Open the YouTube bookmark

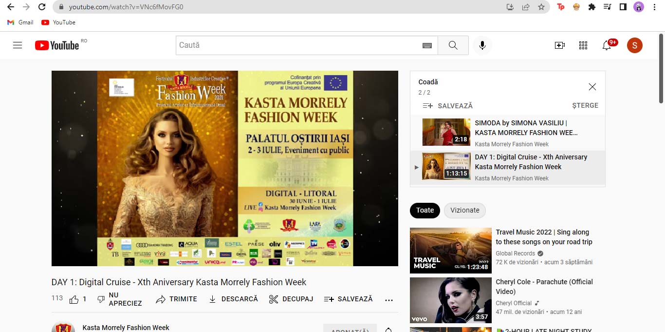tap(58, 22)
